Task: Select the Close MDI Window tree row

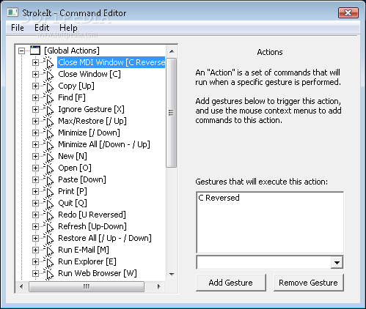Action: (x=111, y=62)
